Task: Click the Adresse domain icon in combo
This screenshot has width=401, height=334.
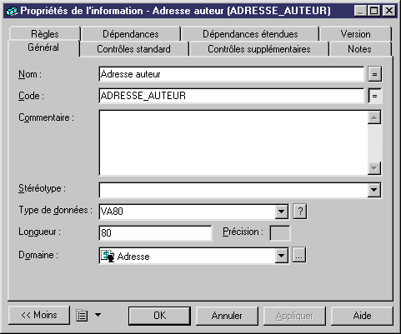Action: 108,256
